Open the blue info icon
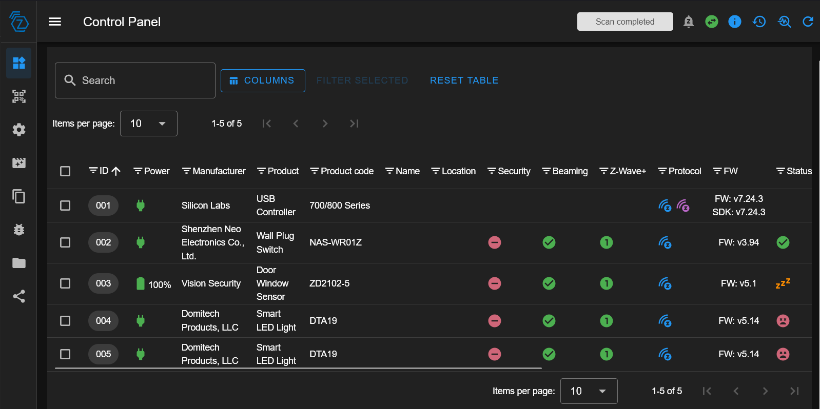 [735, 22]
